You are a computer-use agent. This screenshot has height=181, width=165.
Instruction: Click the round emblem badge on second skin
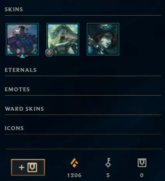point(49,53)
